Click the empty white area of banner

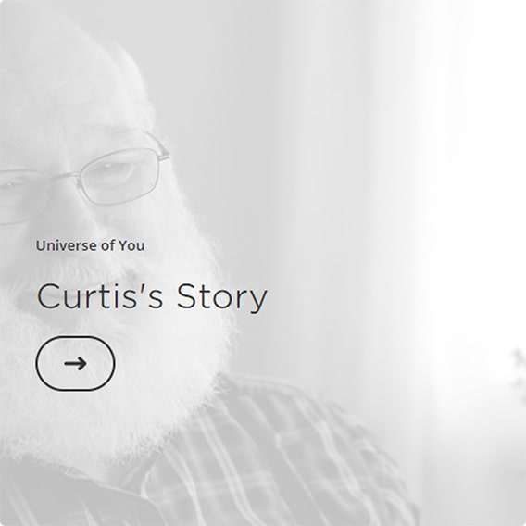[x=470, y=168]
